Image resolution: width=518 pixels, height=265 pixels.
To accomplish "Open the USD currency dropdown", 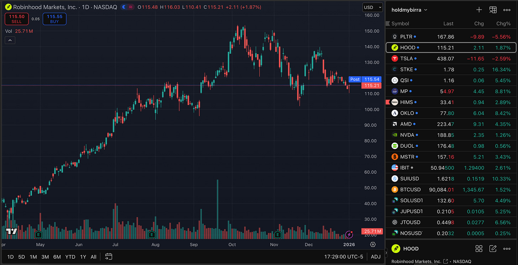I will (x=372, y=7).
